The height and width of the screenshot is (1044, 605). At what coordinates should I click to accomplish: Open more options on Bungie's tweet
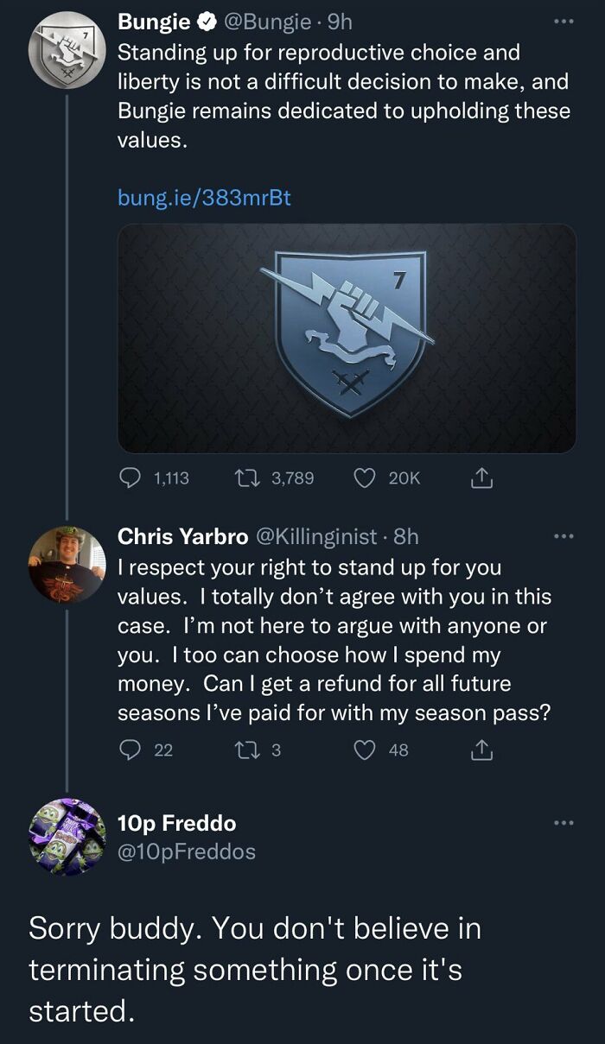[565, 21]
